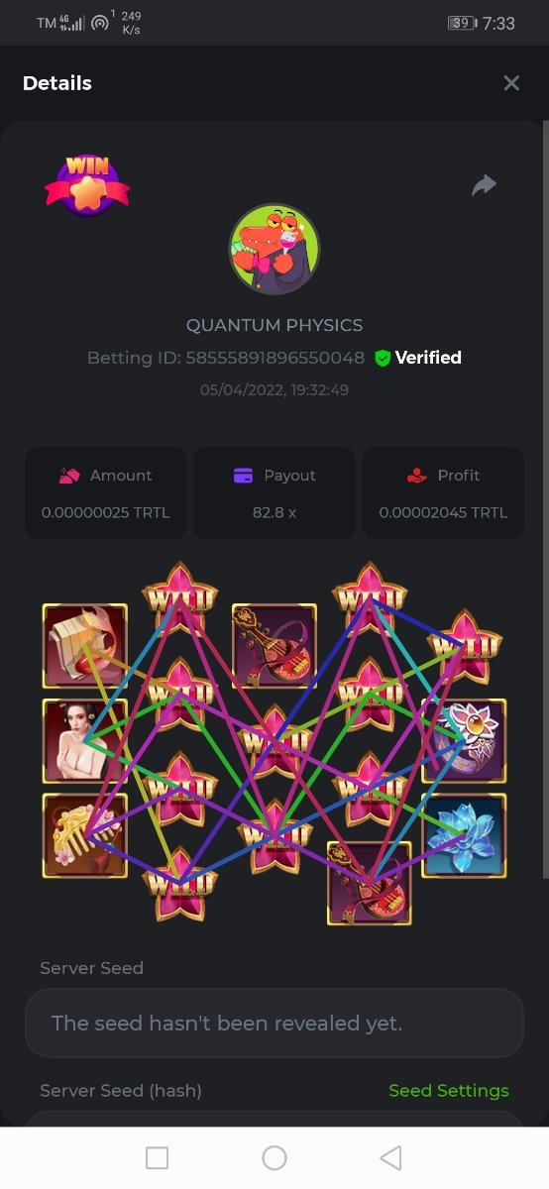
Task: Tap the green Verified shield icon
Action: [x=383, y=358]
